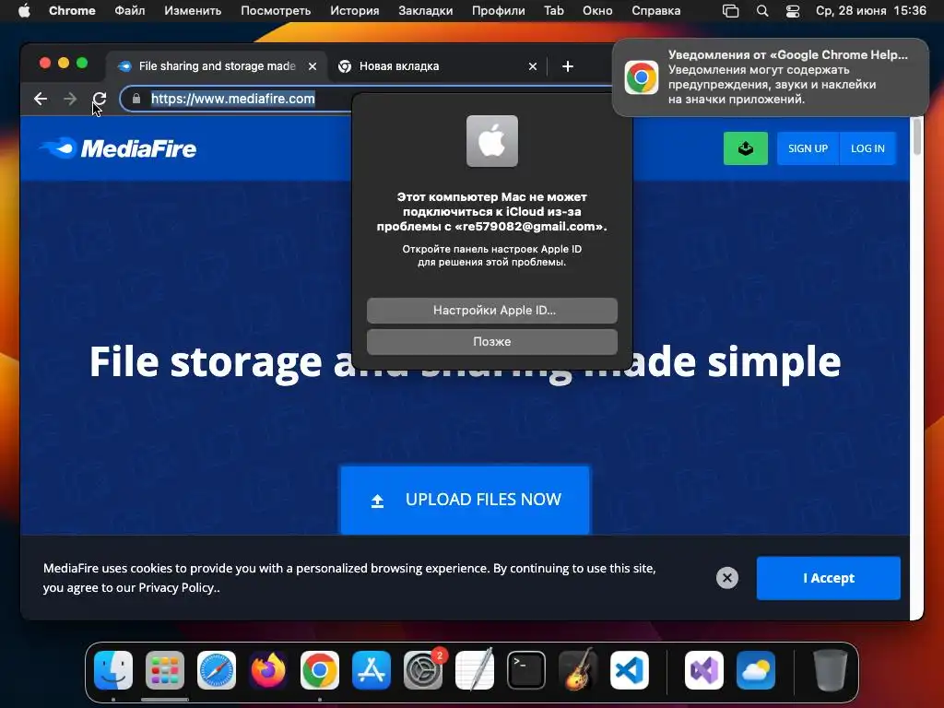944x708 pixels.
Task: Click the MediaFire uses cookies notice text
Action: [349, 578]
